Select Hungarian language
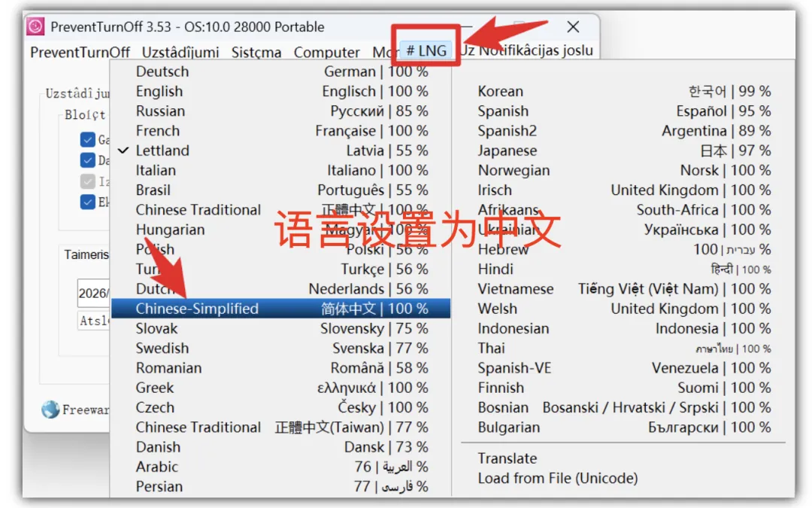This screenshot has width=812, height=508. 280,229
